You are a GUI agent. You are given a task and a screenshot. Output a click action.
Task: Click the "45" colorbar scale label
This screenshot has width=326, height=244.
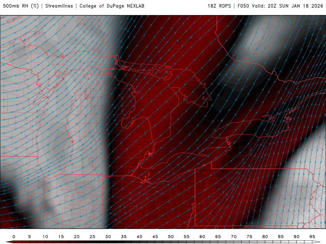click(155, 237)
